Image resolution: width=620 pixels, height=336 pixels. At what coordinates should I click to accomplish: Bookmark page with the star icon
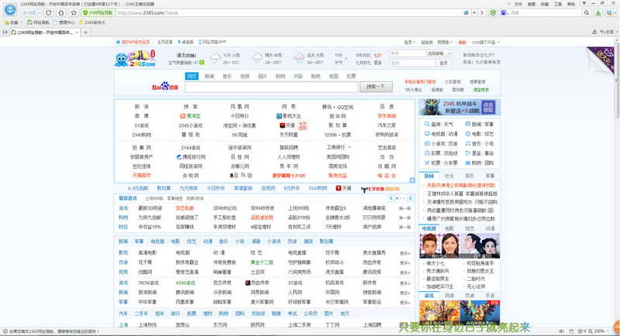(x=74, y=12)
